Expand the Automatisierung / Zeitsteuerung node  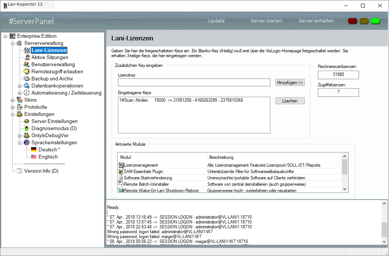pos(19,93)
